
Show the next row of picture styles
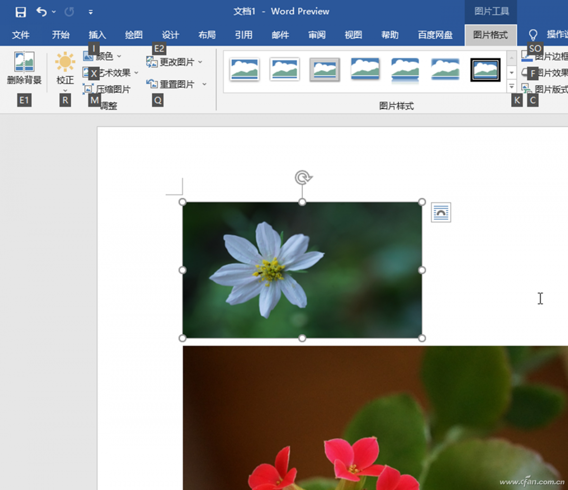512,72
